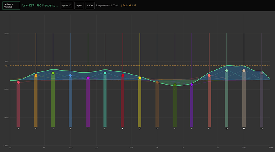The width and height of the screenshot is (275, 152).
Task: Click the -14 dB axis label
Action: tap(6, 146)
